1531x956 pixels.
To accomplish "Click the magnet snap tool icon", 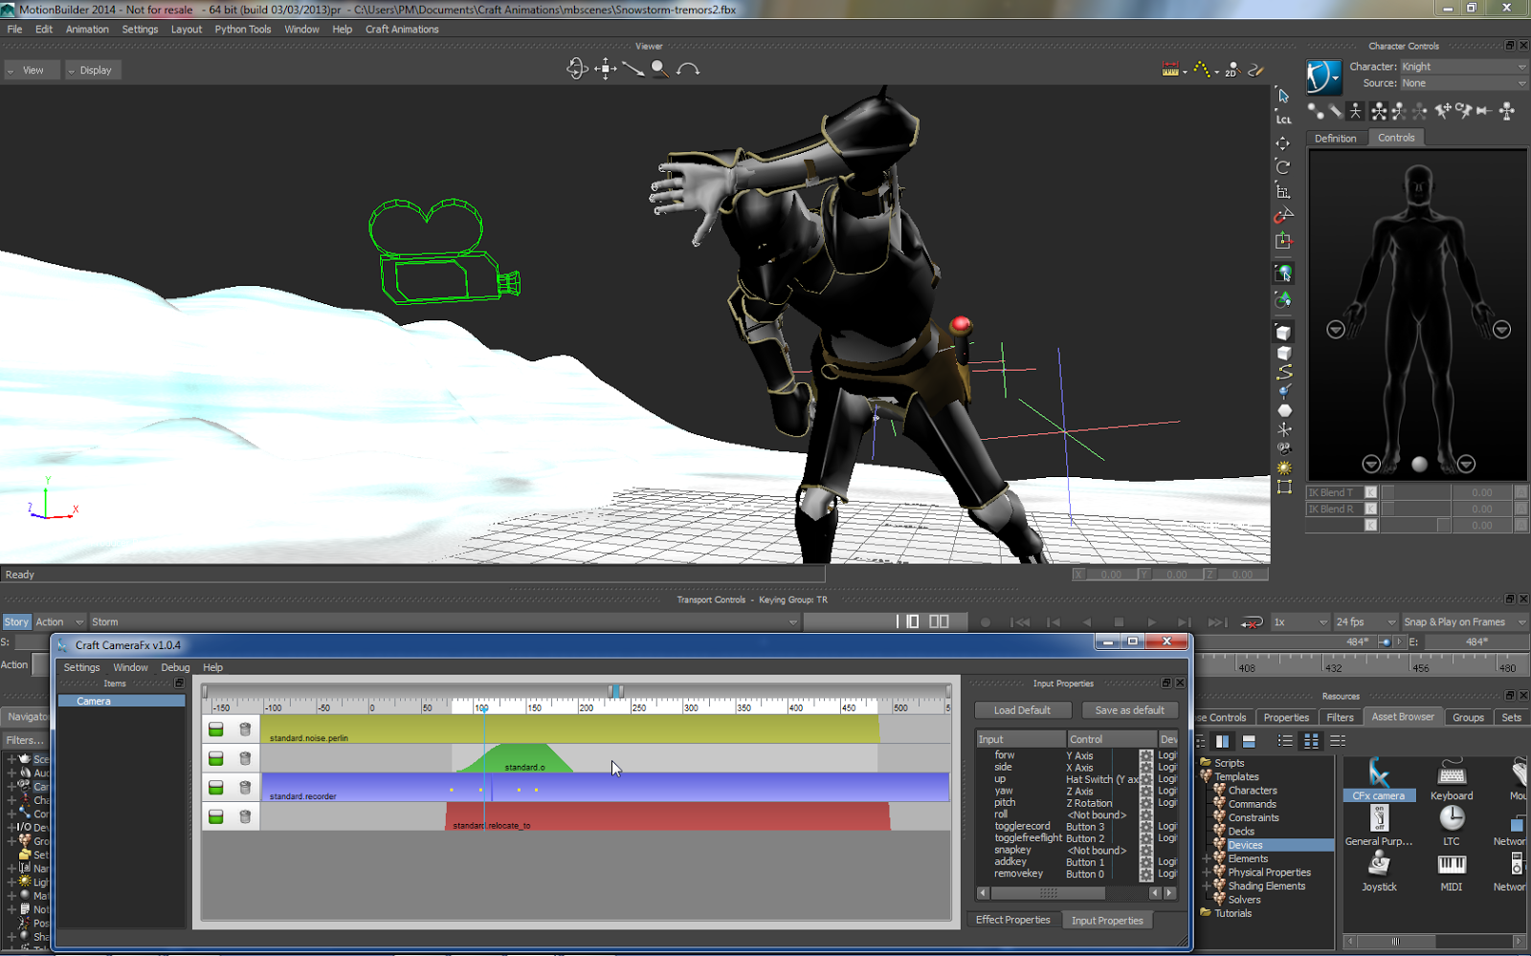I will click(1283, 215).
